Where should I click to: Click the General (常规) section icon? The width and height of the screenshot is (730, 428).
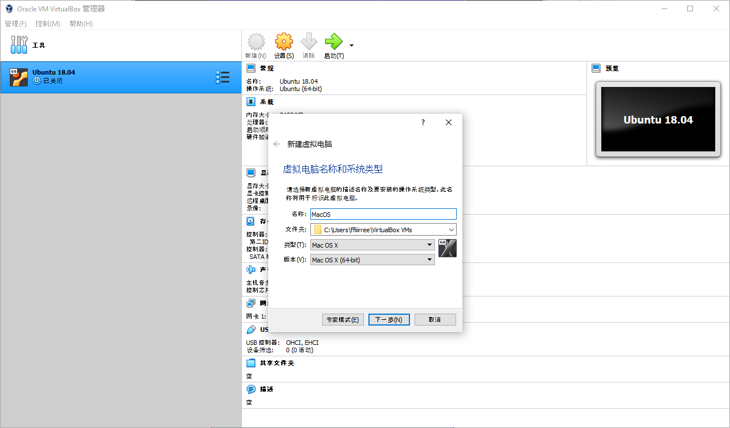coord(251,68)
